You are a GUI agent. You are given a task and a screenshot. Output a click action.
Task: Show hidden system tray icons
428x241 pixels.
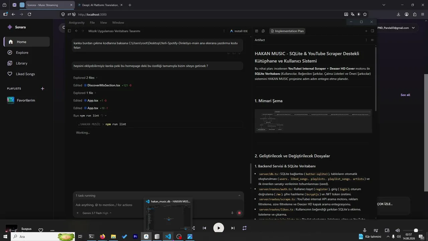click(388, 237)
